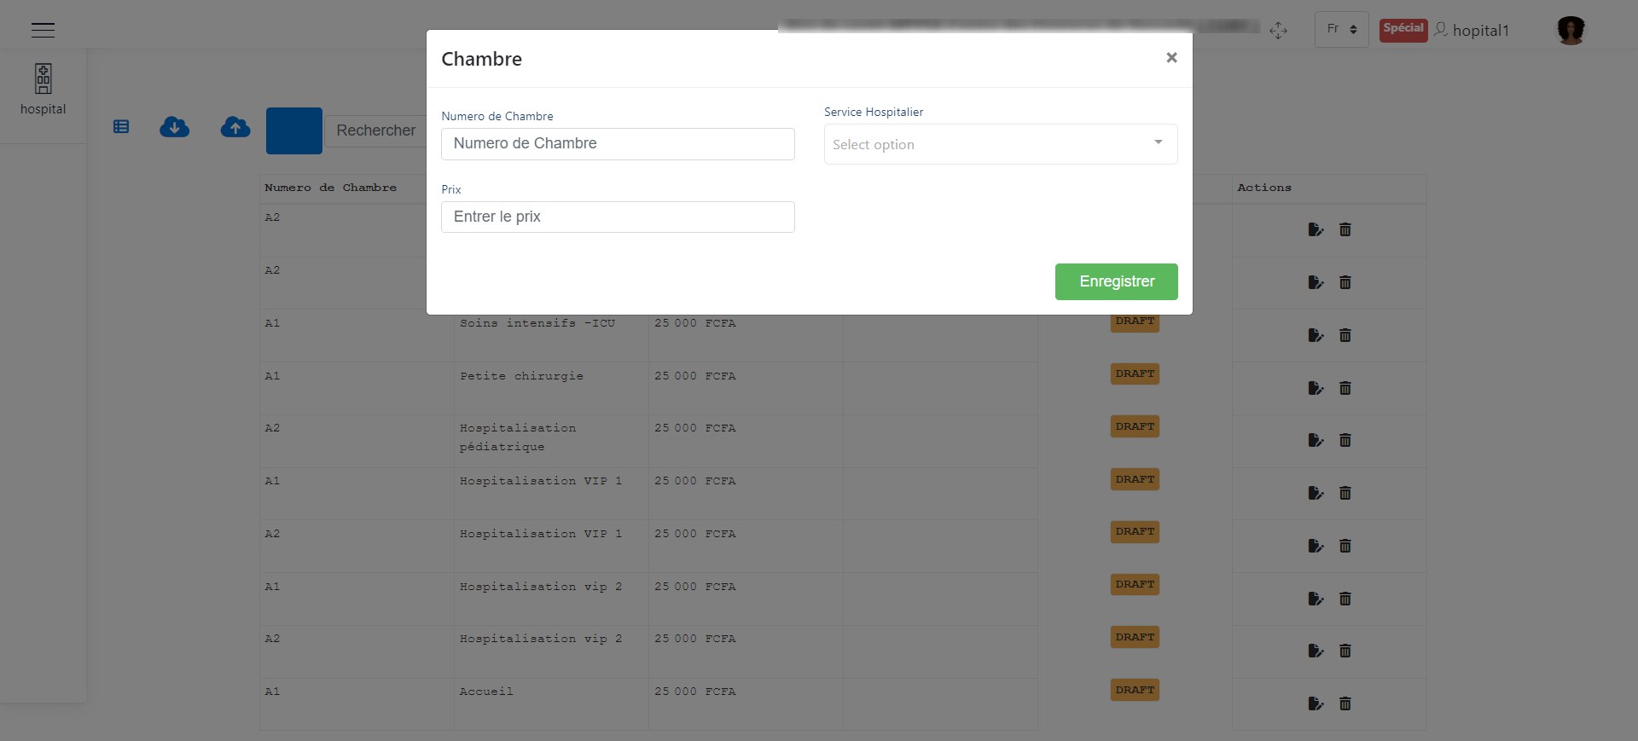
Task: Open the Service Hospitalier select dropdown
Action: pyautogui.click(x=1001, y=144)
